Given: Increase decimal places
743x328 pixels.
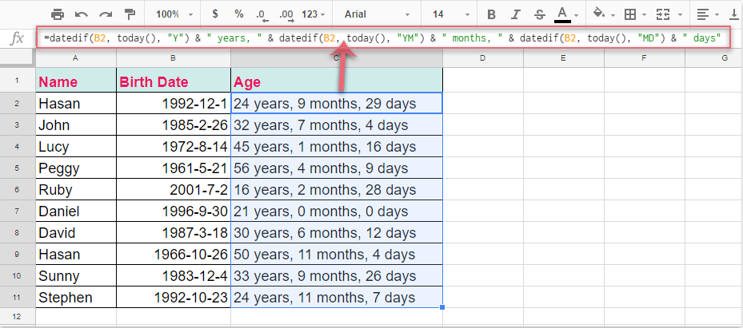Looking at the screenshot, I should click(286, 15).
